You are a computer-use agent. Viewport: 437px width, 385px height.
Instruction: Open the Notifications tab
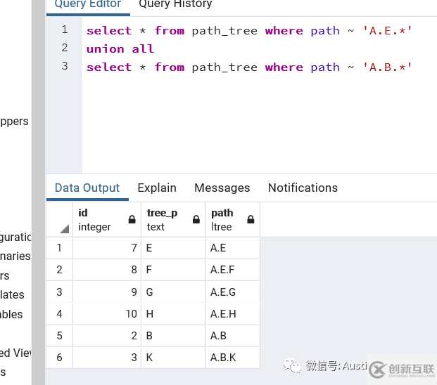pos(303,188)
